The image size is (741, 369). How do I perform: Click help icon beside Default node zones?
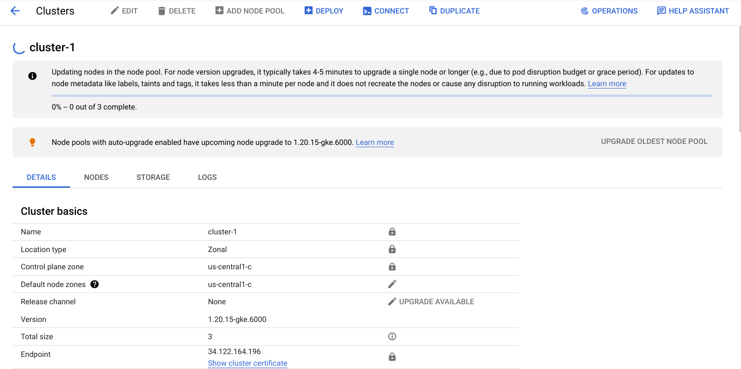click(94, 284)
